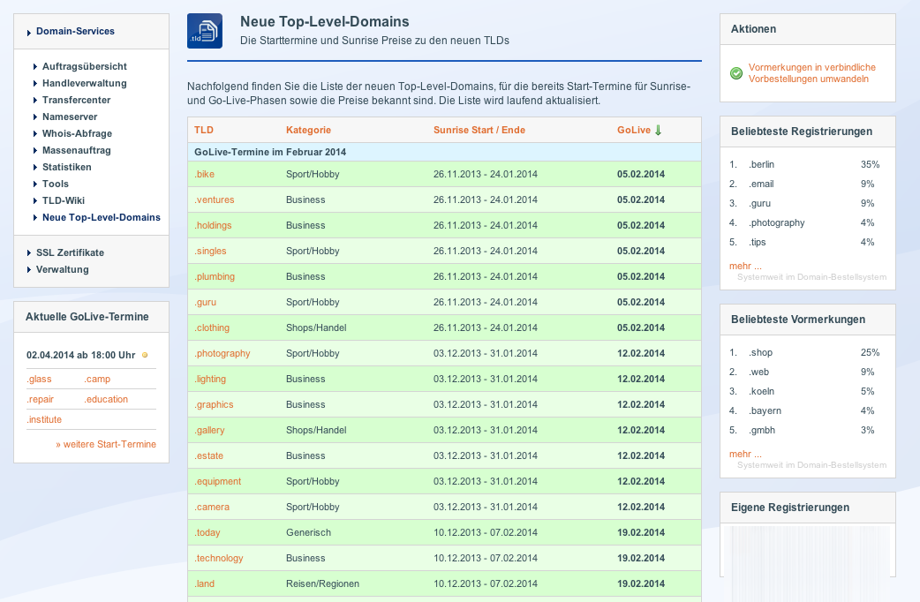The image size is (920, 602).
Task: Click the orange dot beside 18:00 Uhr
Action: click(145, 356)
